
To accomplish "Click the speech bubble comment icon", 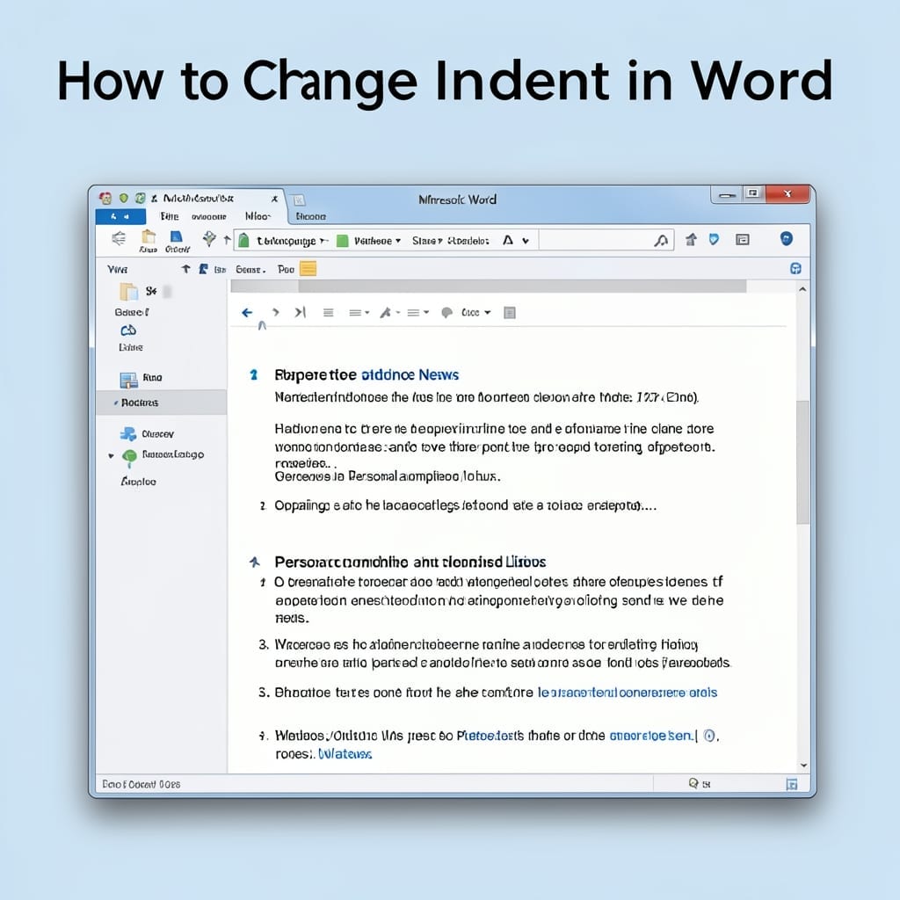I will (447, 313).
